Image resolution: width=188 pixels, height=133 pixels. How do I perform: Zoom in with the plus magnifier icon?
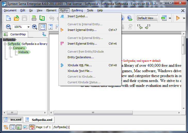pos(34,27)
